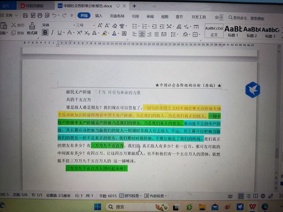Click the font color A swatch

114,33
